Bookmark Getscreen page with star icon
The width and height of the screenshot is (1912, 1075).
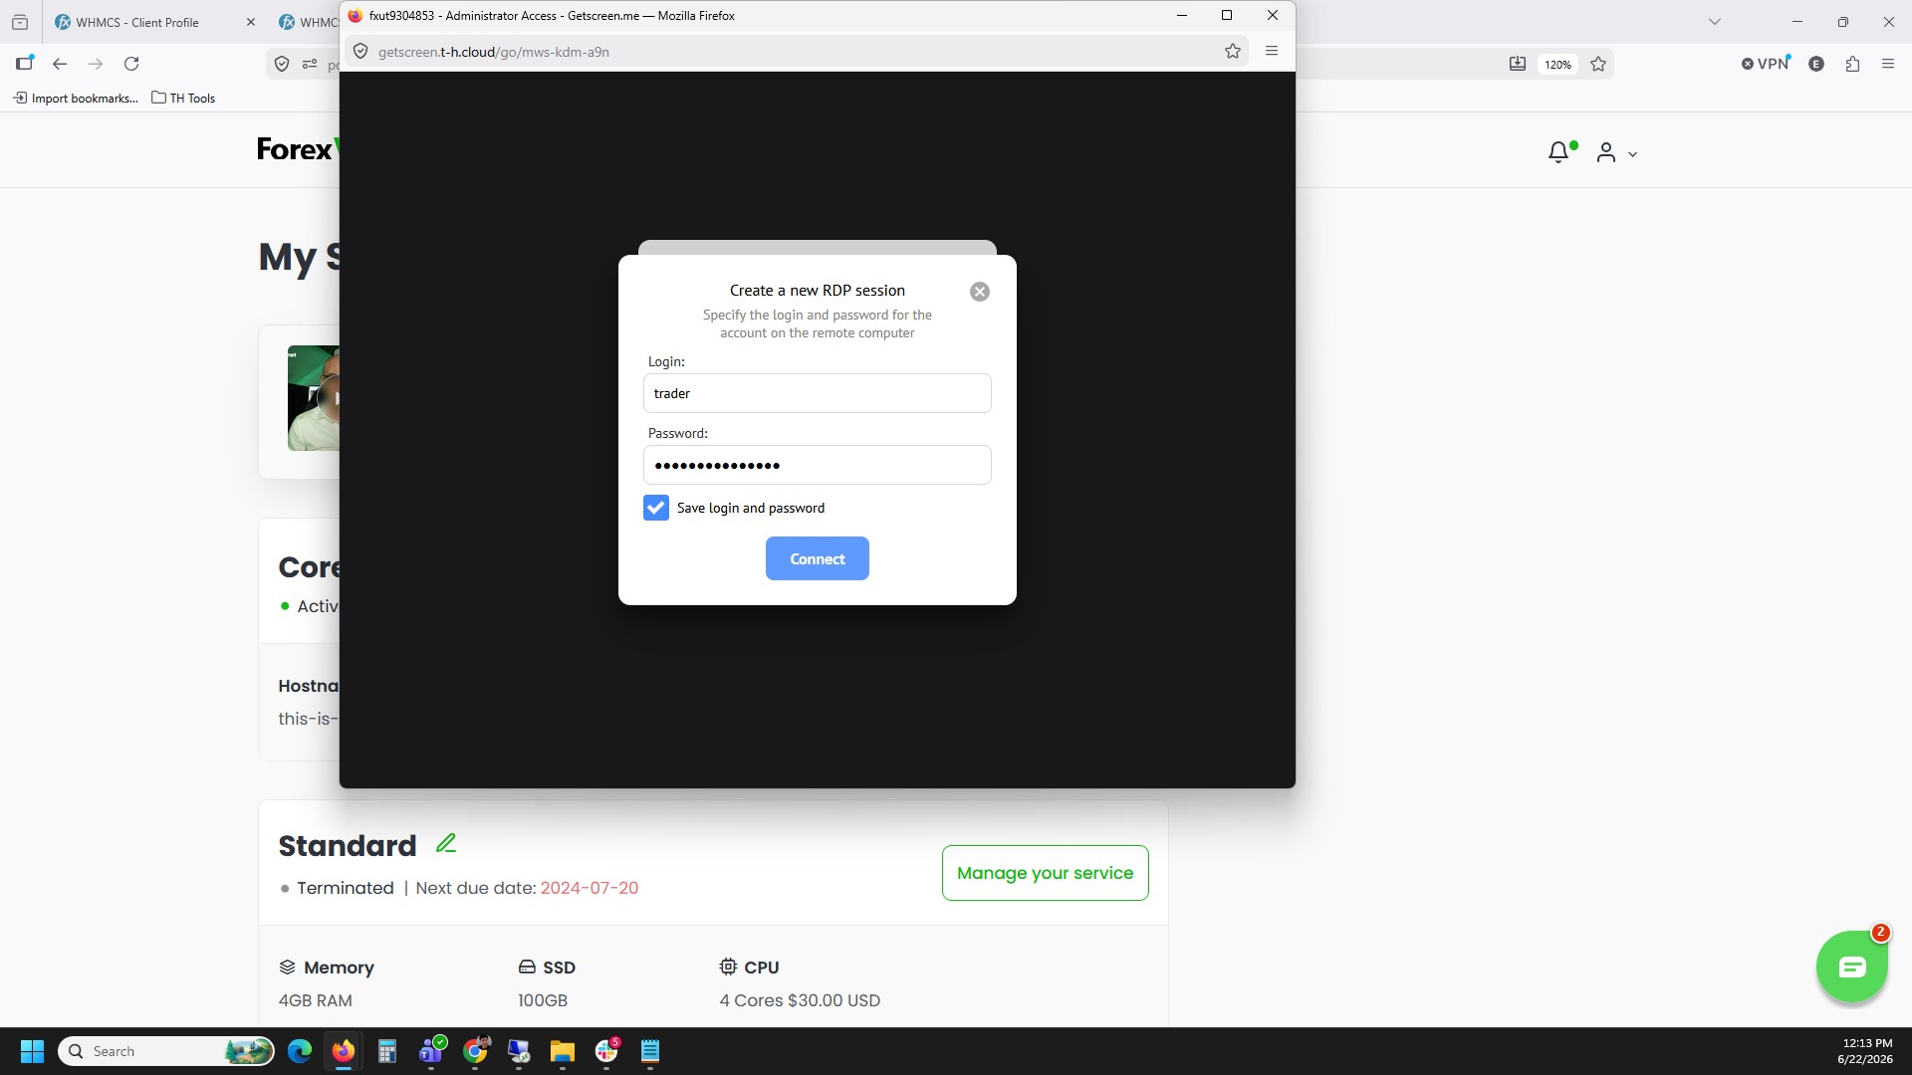(x=1232, y=52)
